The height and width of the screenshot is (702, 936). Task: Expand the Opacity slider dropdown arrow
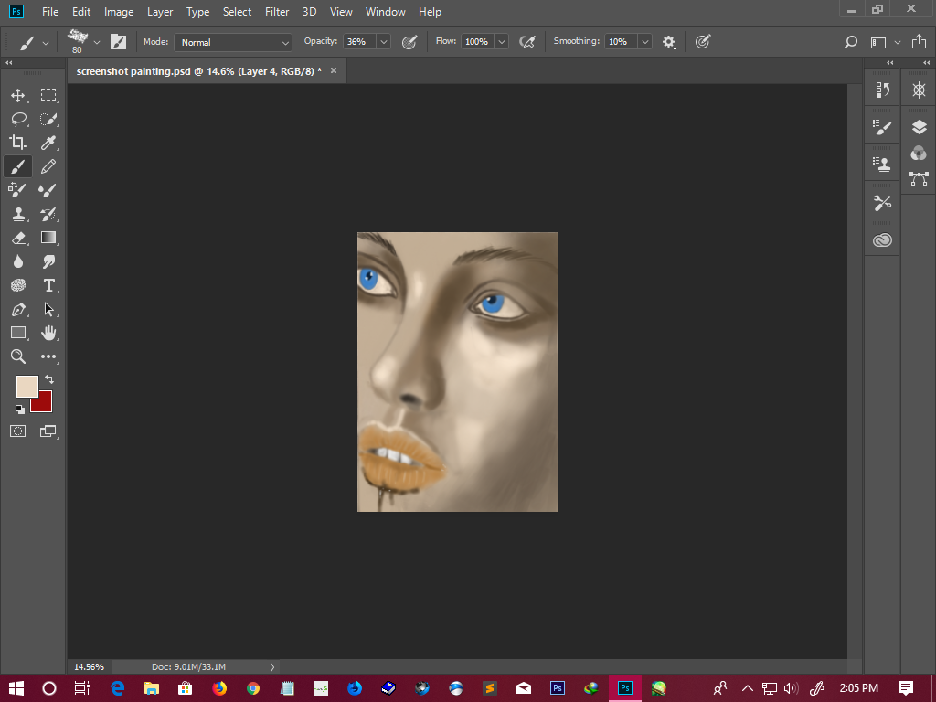coord(383,42)
